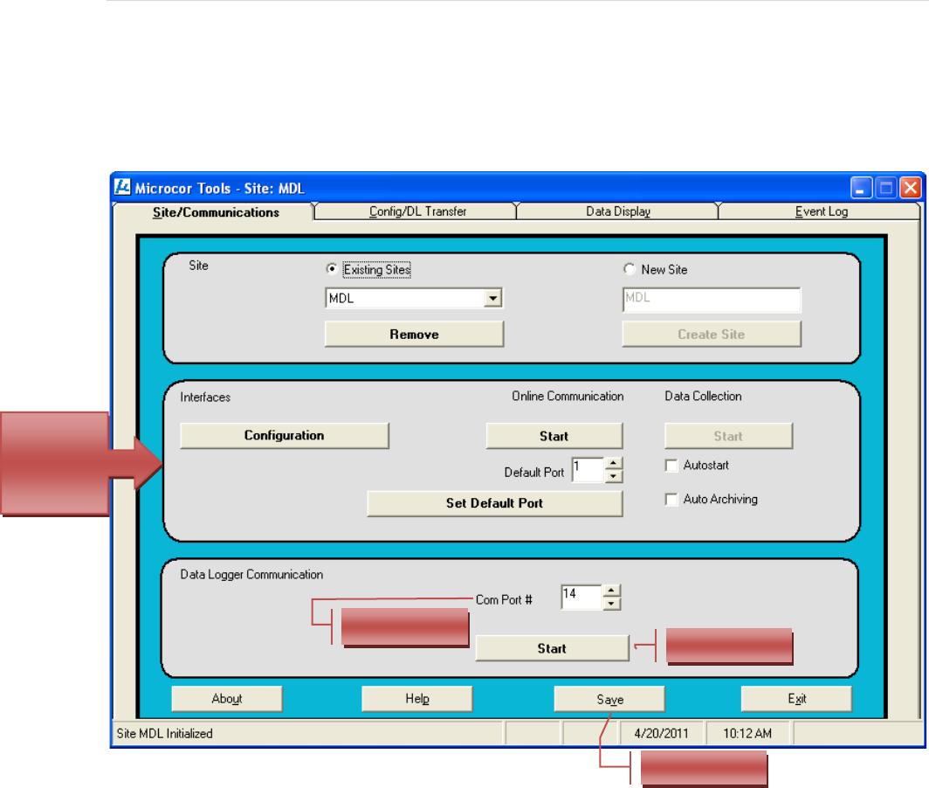929x788 pixels.
Task: Click the Default Port number field
Action: [588, 470]
